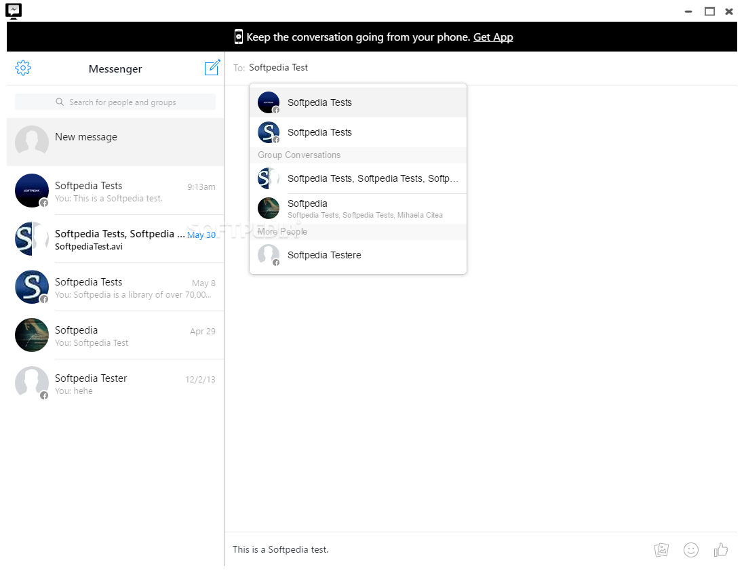Click the New message placeholder avatar

[32, 141]
